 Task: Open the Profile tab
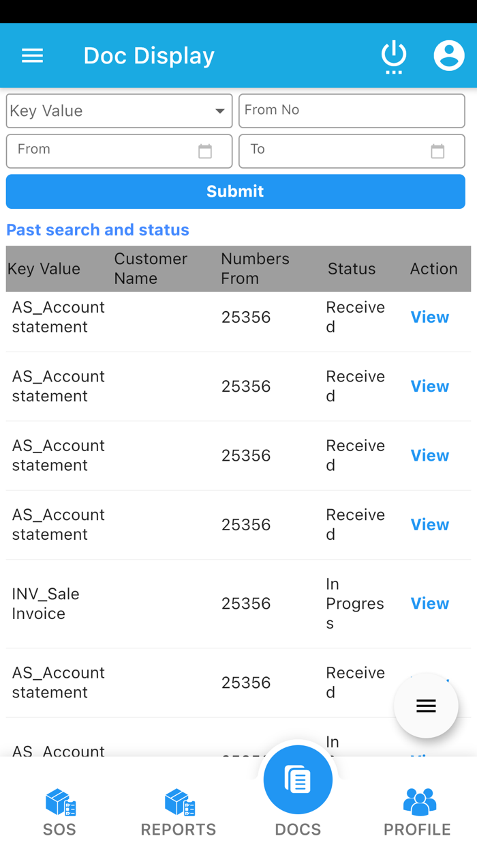(417, 812)
